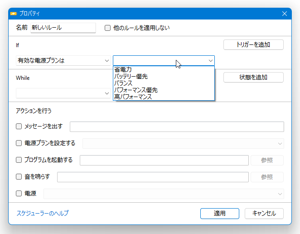
Task: Open スケジューラーのヘルプ link
Action: [x=43, y=213]
